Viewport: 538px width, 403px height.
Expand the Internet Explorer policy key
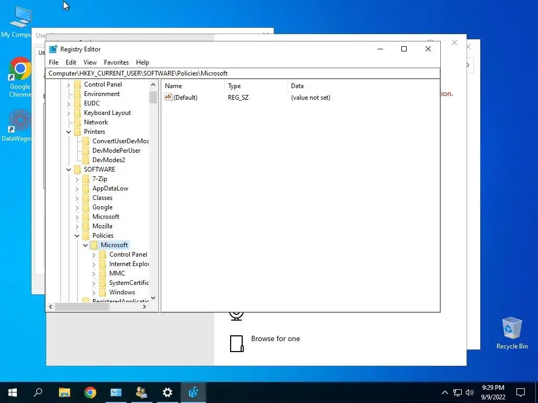click(x=94, y=264)
